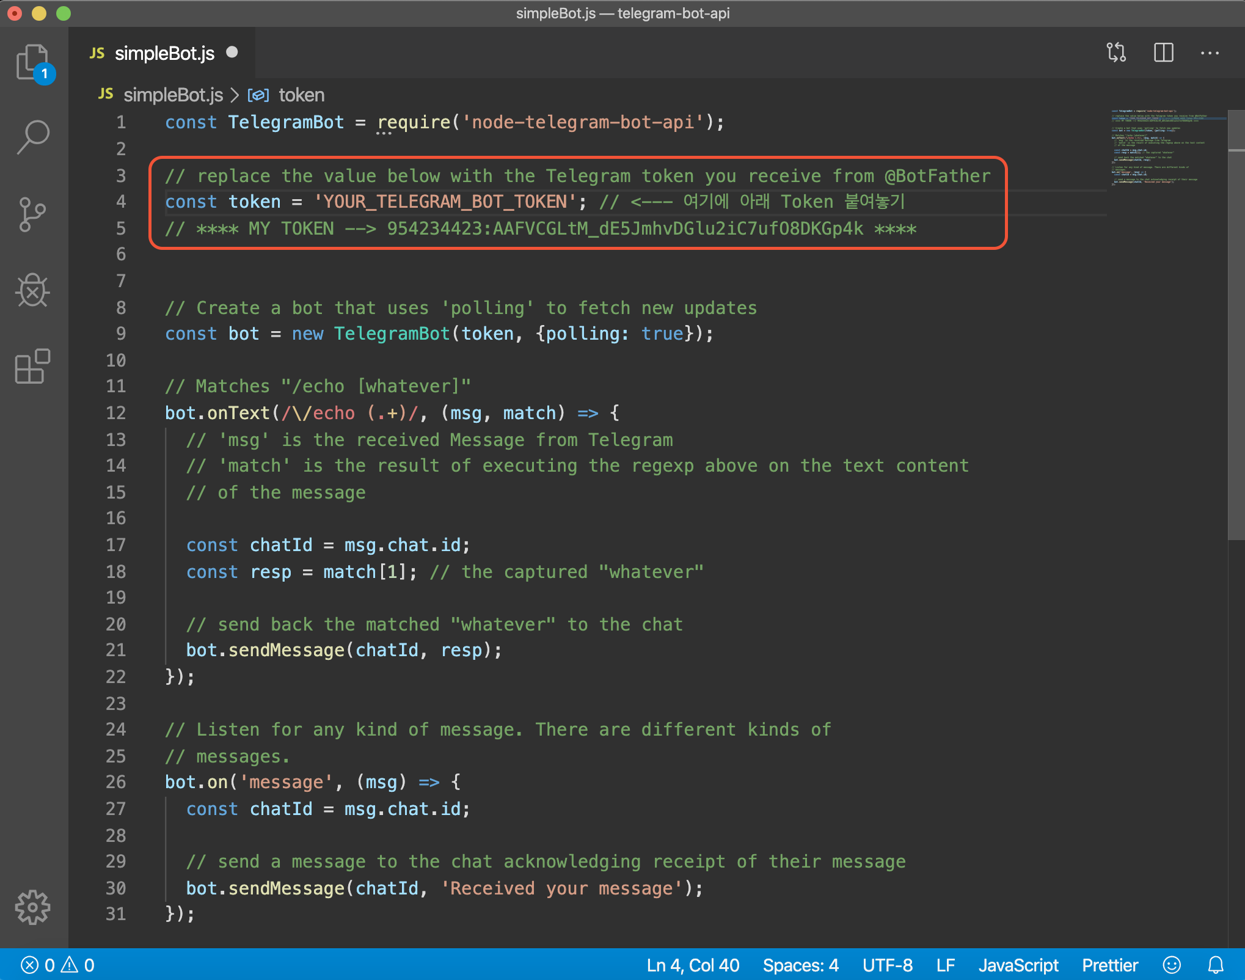1245x980 pixels.
Task: Click bot.sendMessage(chatId, resp) line
Action: click(344, 650)
